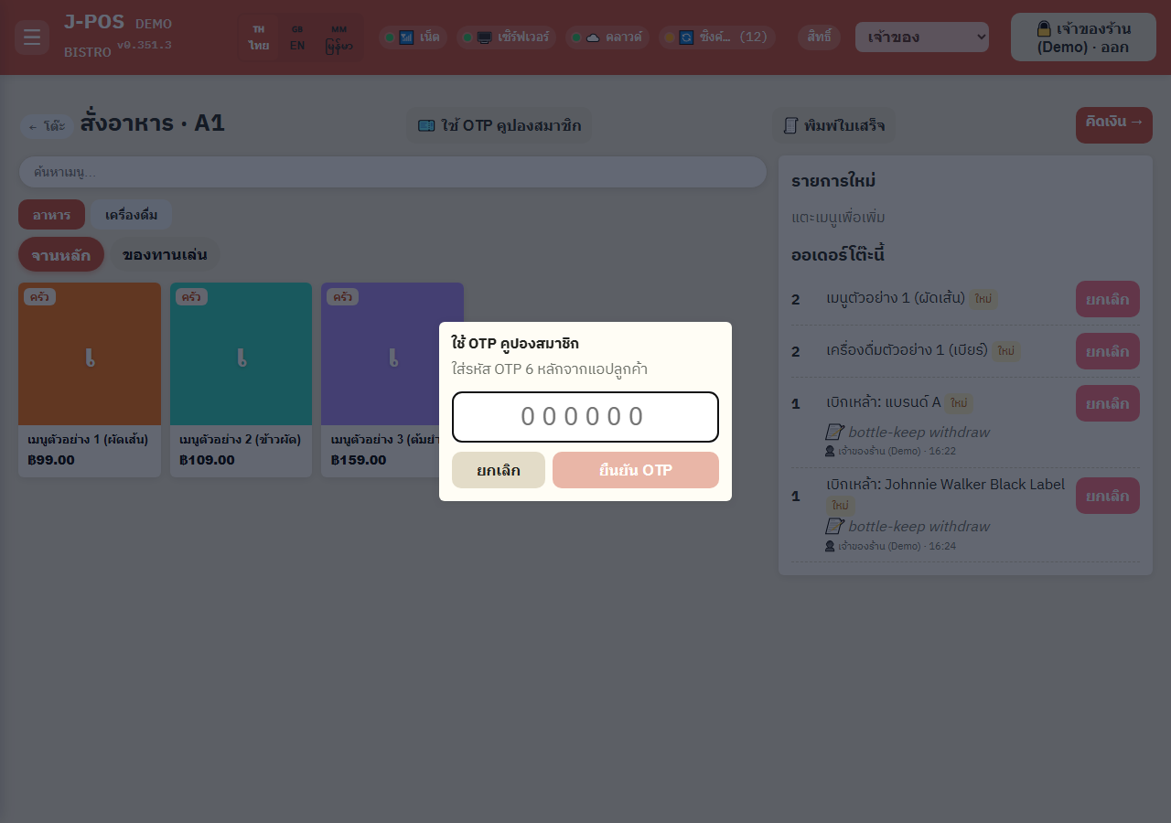Image resolution: width=1171 pixels, height=823 pixels.
Task: Check the เซิร์ฟเวอร์ server status indicator
Action: pyautogui.click(x=506, y=37)
